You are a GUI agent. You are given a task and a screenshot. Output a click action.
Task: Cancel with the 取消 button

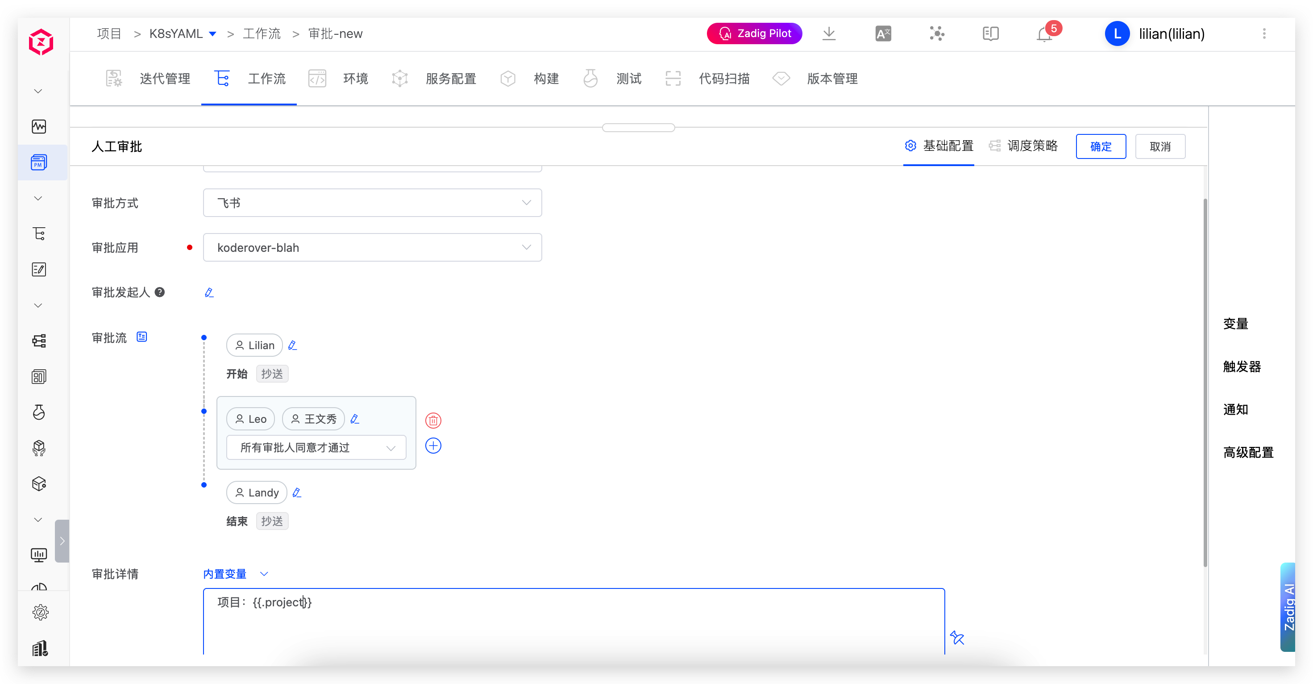pyautogui.click(x=1160, y=146)
